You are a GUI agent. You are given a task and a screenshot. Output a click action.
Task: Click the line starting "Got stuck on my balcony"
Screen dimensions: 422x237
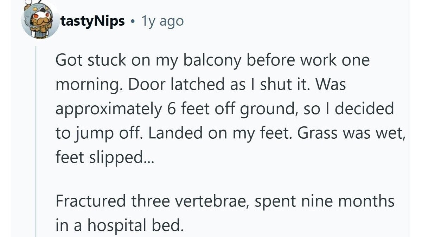pos(212,61)
